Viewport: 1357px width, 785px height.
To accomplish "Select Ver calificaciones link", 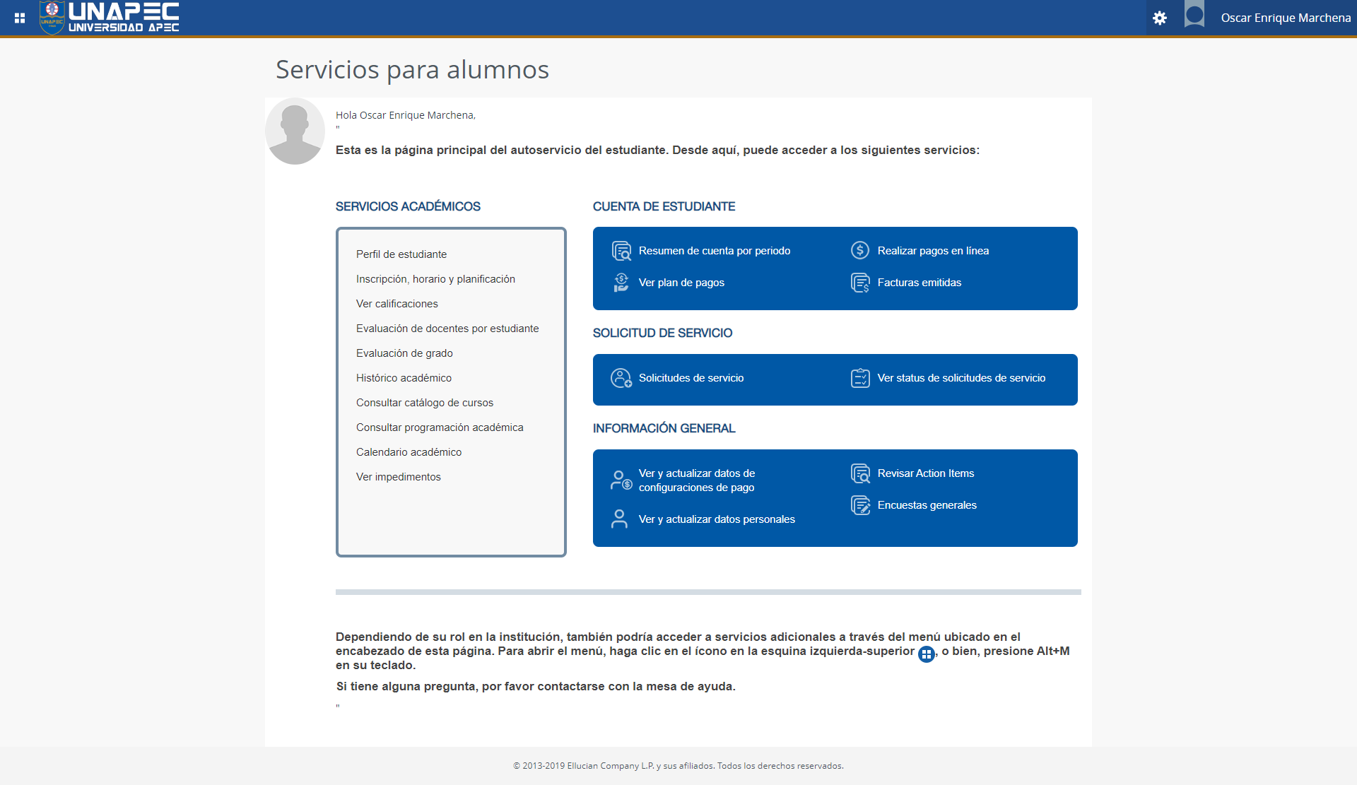I will tap(397, 304).
